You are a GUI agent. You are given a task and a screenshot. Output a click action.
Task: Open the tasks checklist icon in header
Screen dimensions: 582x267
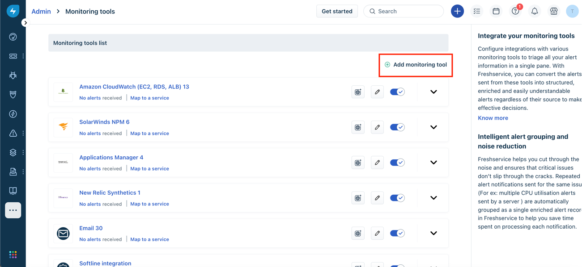point(477,11)
